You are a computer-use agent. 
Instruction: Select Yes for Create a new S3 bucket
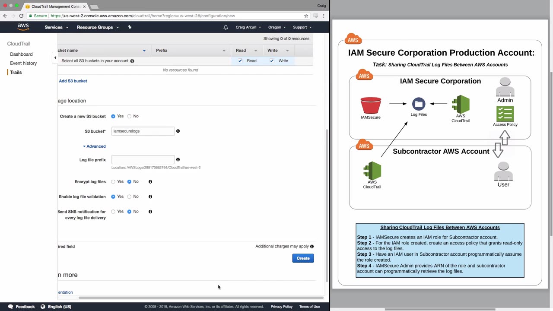coord(113,116)
